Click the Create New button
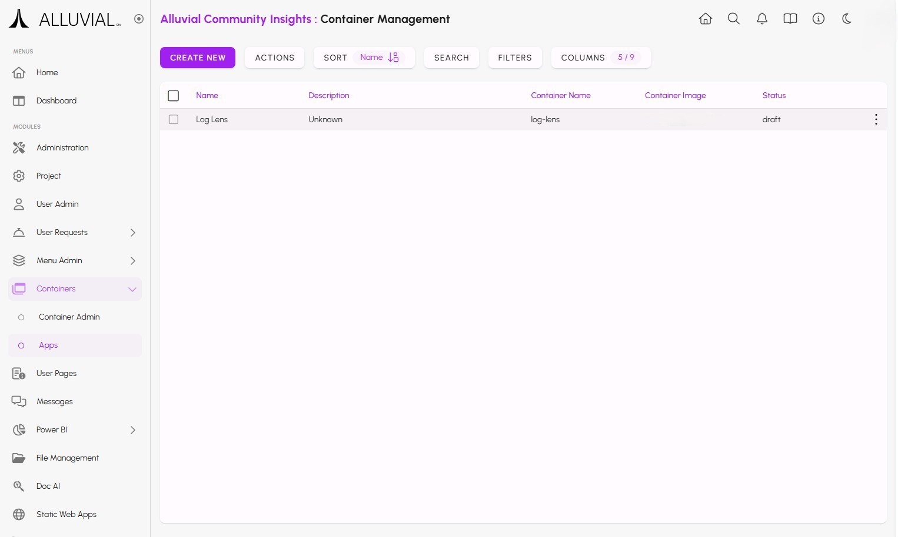Image resolution: width=898 pixels, height=537 pixels. tap(198, 58)
